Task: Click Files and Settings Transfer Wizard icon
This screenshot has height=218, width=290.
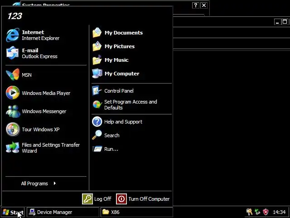Action: pyautogui.click(x=12, y=148)
